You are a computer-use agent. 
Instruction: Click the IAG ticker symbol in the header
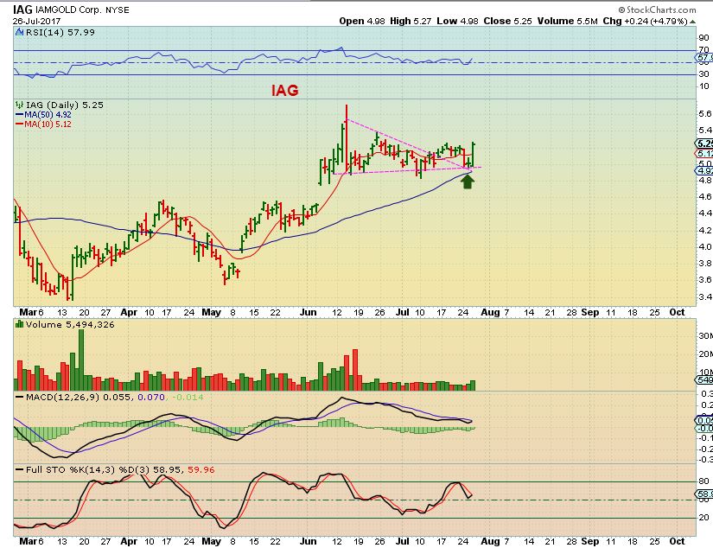click(22, 10)
